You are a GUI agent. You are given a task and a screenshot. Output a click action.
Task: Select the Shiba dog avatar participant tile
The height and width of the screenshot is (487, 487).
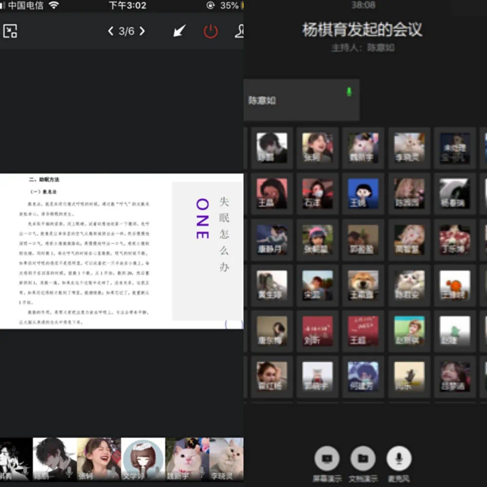[363, 285]
